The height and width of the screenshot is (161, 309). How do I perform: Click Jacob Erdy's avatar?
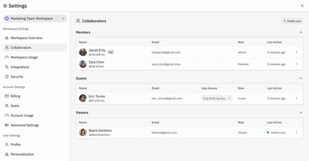point(83,52)
